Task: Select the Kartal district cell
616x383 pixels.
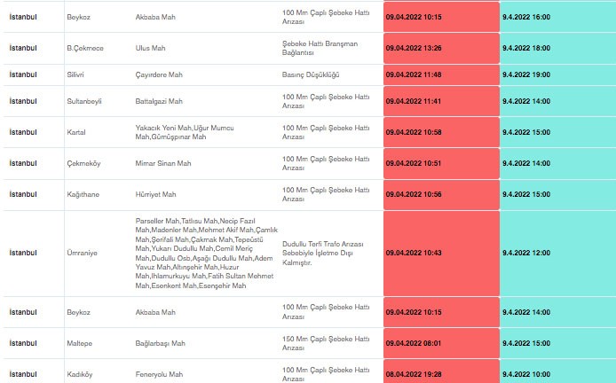Action: tap(76, 132)
